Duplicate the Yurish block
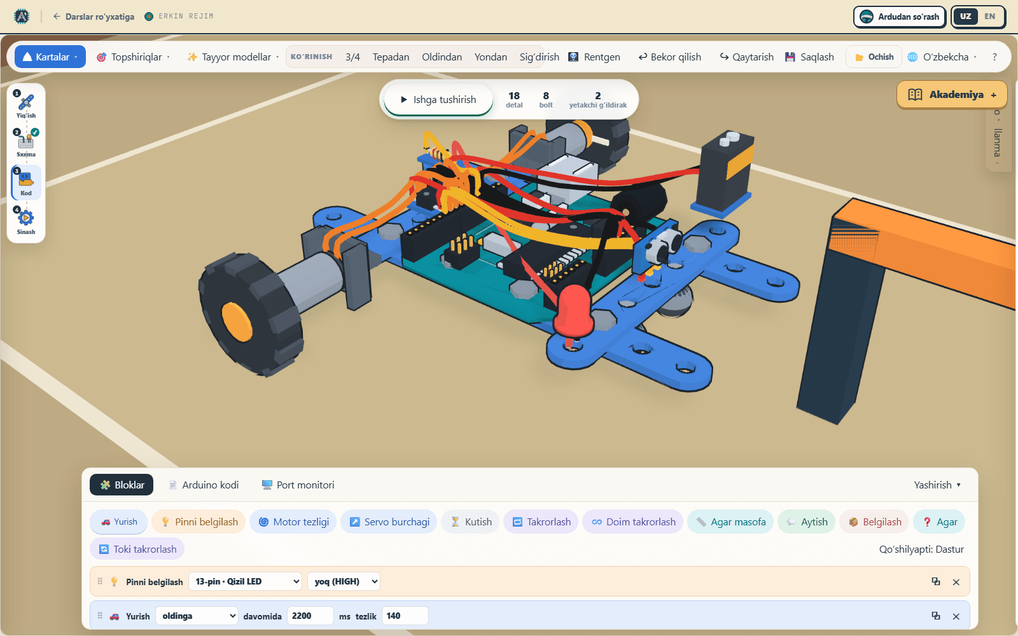Screen dimensions: 1018x636 coord(936,616)
